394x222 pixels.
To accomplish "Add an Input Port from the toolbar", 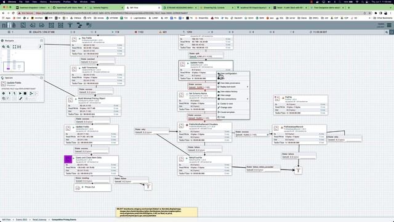I will click(33, 25).
